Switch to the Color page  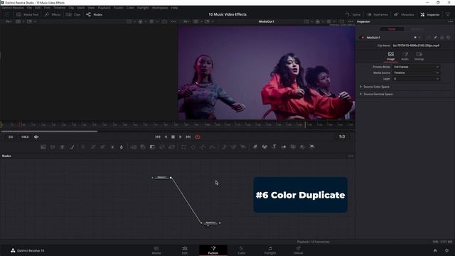pyautogui.click(x=242, y=250)
